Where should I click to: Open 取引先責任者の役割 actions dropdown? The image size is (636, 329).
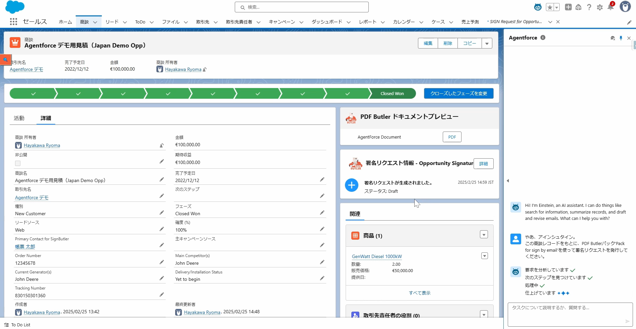point(484,314)
